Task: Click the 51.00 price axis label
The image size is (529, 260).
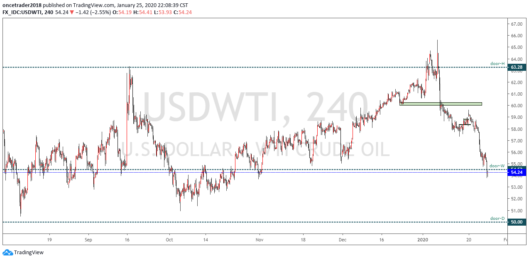Action: click(517, 210)
